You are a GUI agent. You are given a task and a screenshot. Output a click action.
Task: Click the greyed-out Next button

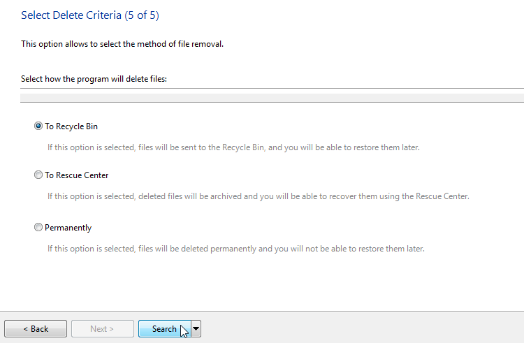point(103,328)
